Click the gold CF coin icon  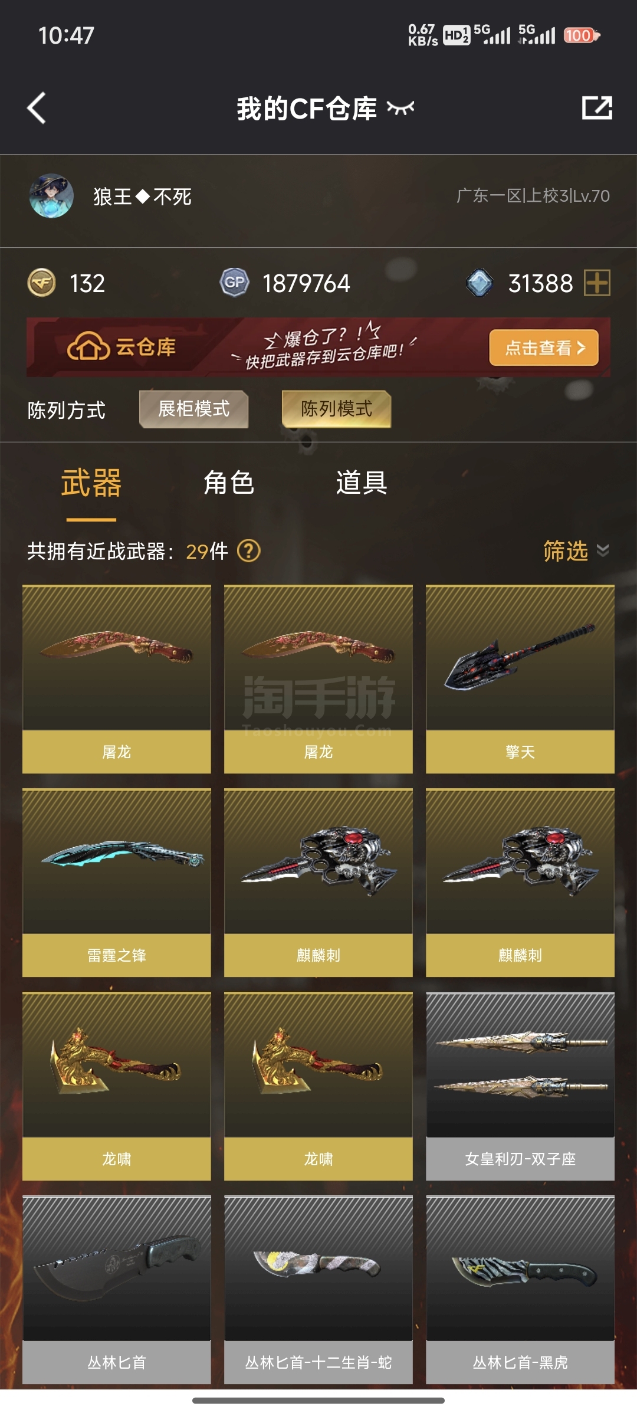pos(42,283)
